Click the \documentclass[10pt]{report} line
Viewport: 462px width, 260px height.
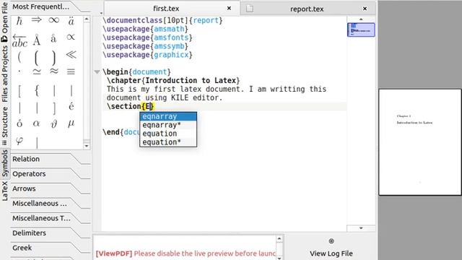(x=162, y=20)
